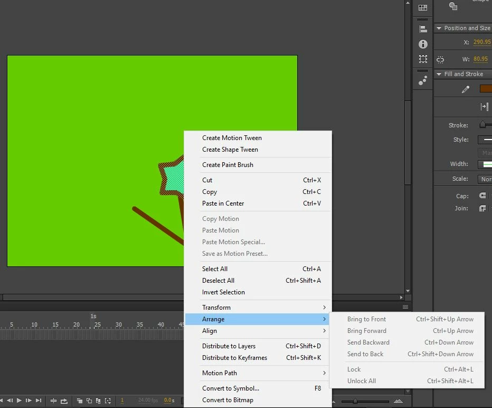Click the stroke color brown swatch
The image size is (492, 408).
coord(486,89)
